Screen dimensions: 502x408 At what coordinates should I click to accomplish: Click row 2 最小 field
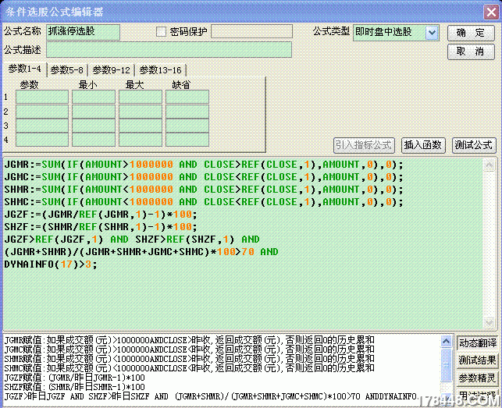(94, 112)
